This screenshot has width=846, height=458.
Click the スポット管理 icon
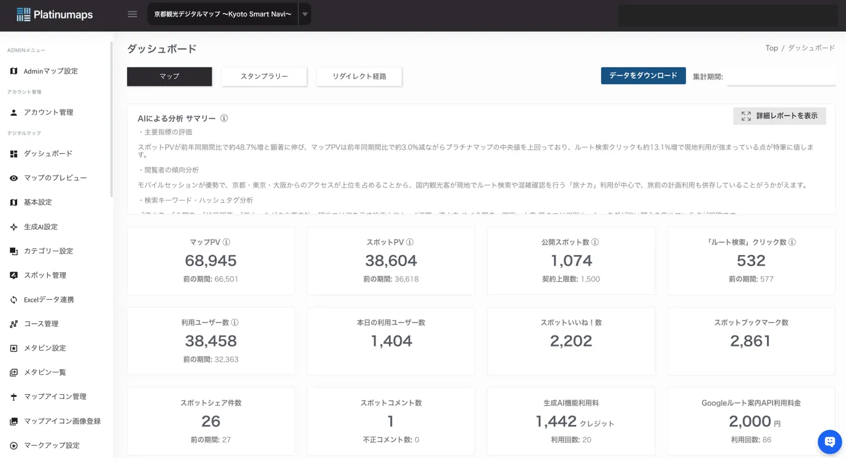pos(13,275)
